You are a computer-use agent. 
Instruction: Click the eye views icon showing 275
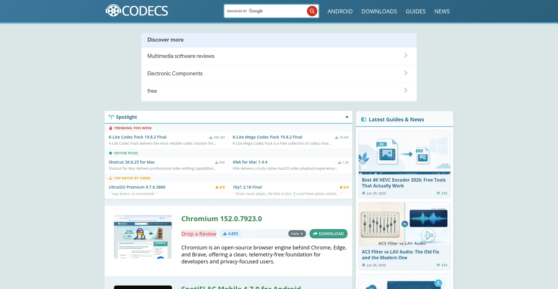(x=438, y=193)
